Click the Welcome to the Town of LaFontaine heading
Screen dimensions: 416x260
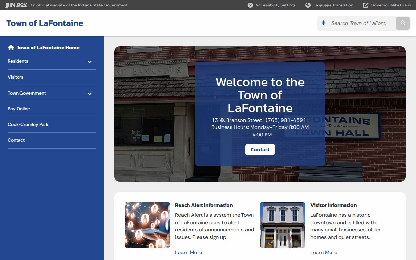(260, 95)
